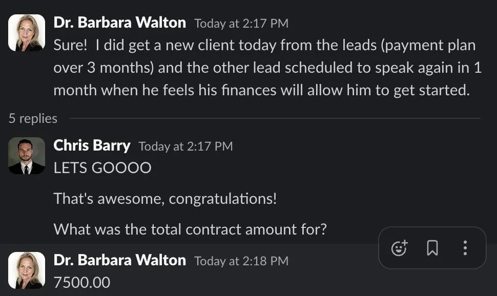
Task: Click the 5 replies label
Action: [33, 118]
